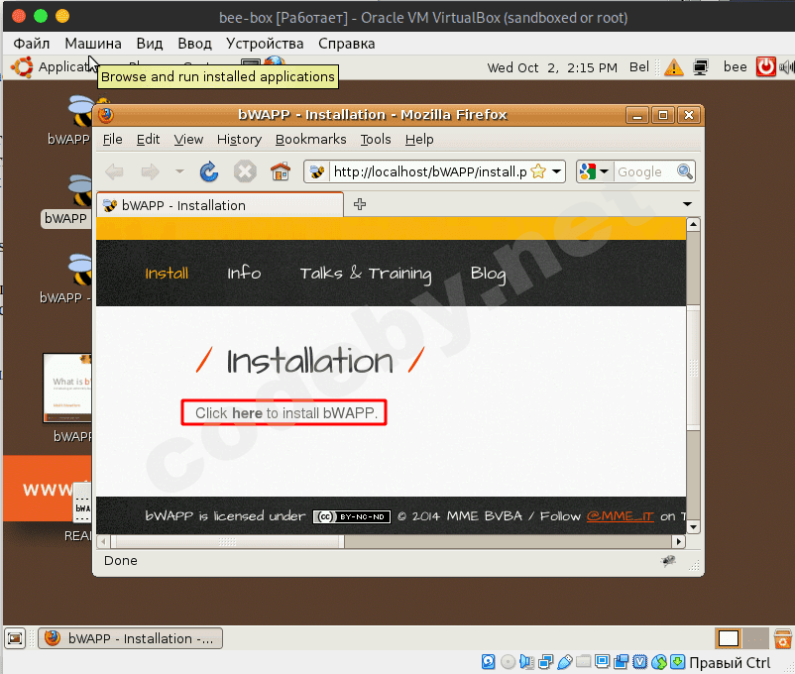Click the VirtualBox audio indicator icon
Viewport: 795px width, 674px height.
tap(526, 662)
